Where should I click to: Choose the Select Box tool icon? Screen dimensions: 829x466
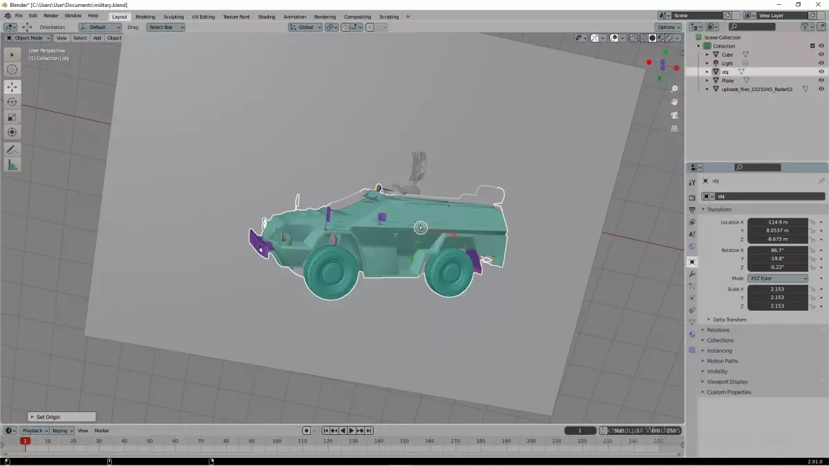[x=12, y=55]
